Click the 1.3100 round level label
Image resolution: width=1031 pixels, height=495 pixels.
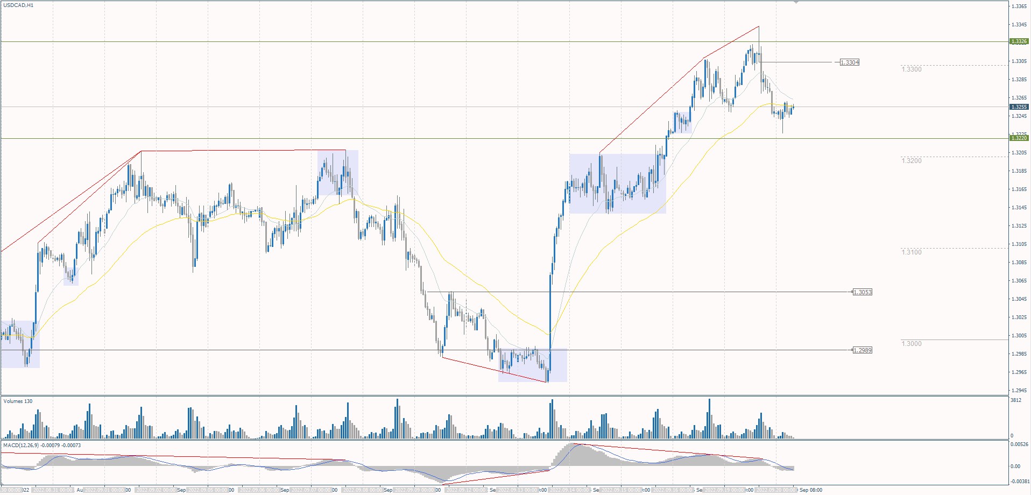[x=912, y=252]
